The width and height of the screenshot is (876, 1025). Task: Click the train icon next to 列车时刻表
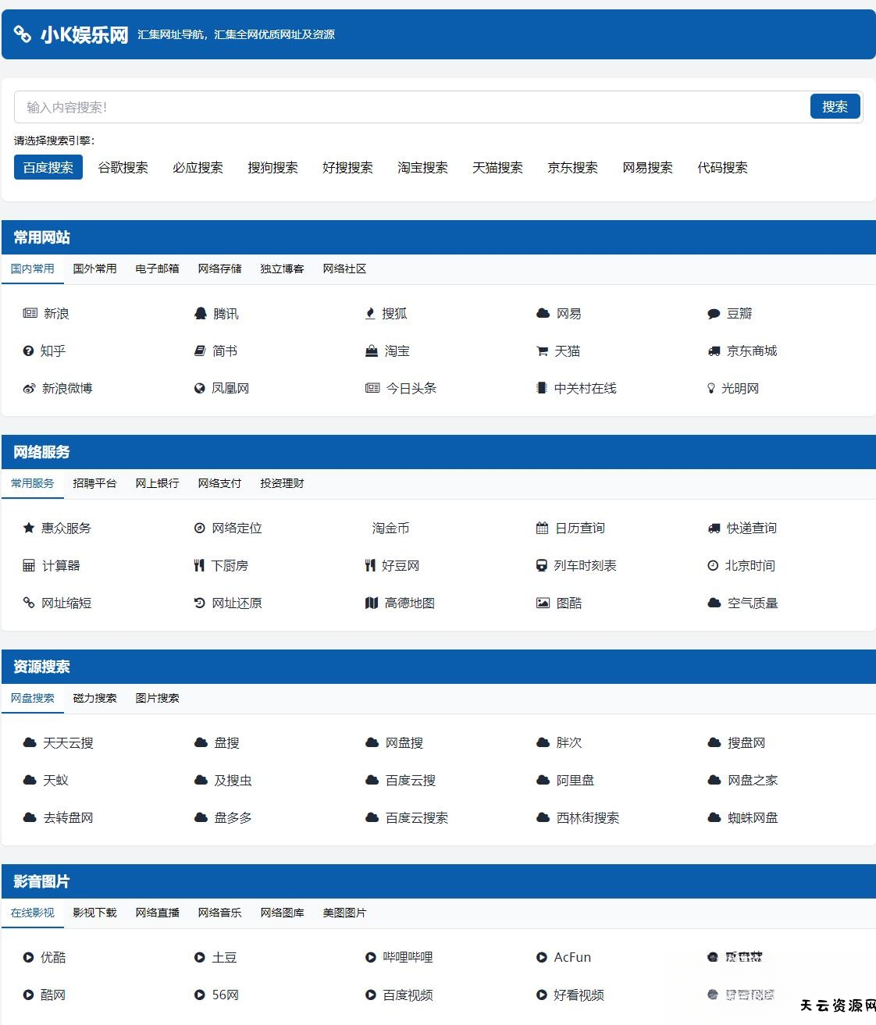click(542, 566)
